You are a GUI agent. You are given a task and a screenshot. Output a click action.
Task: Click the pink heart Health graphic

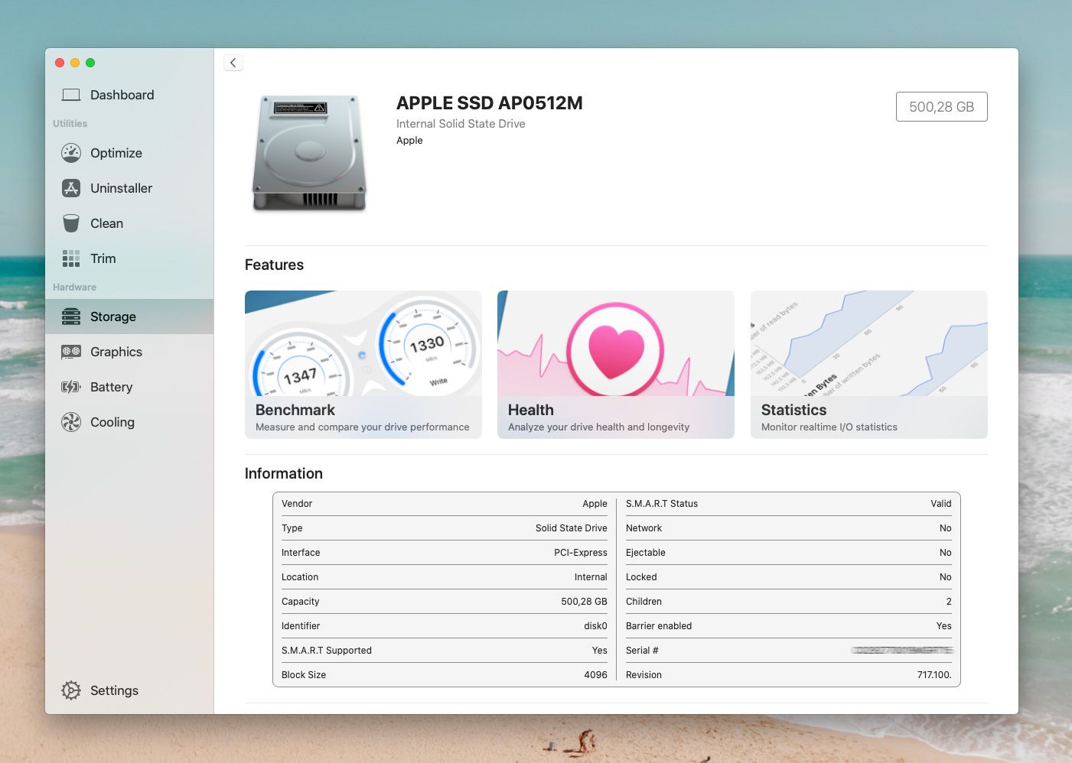[616, 351]
